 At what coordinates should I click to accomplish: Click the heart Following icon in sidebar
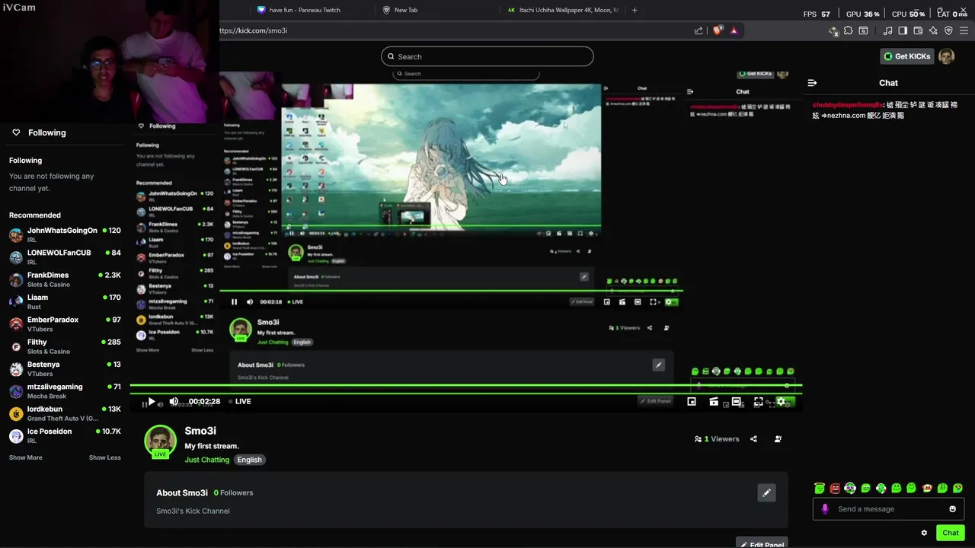tap(16, 132)
